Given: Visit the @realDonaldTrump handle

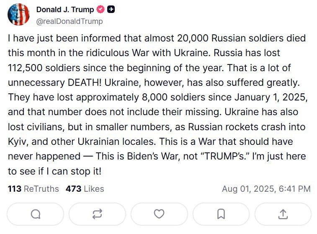Looking at the screenshot, I should (69, 21).
